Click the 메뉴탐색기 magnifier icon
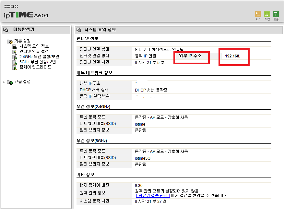 pos(6,30)
